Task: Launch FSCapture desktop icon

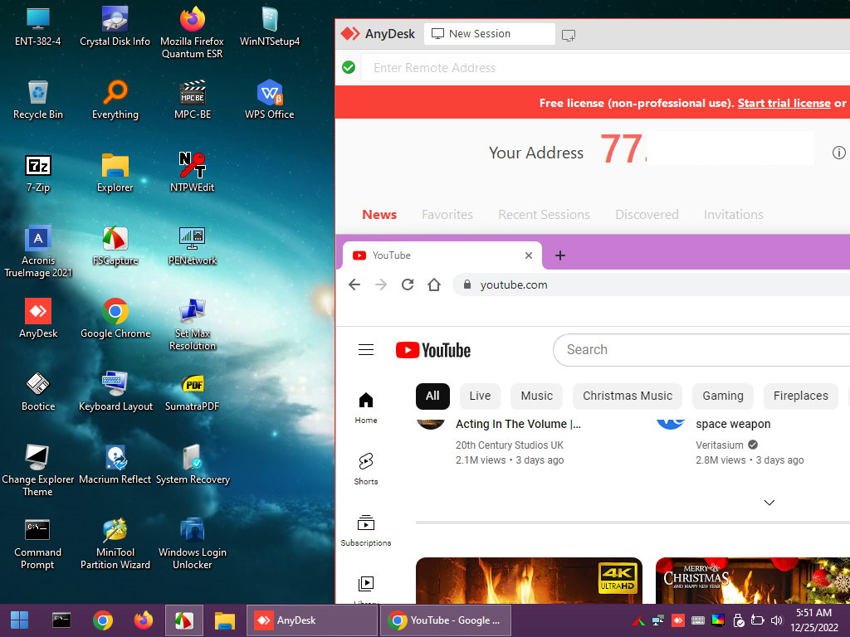Action: click(x=115, y=246)
